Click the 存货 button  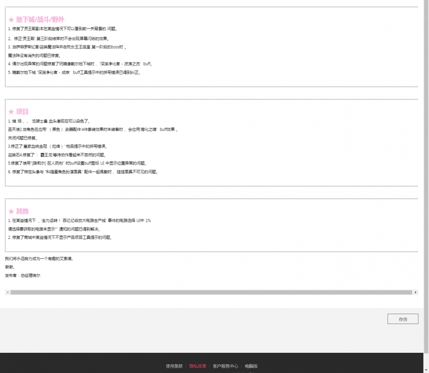point(402,319)
